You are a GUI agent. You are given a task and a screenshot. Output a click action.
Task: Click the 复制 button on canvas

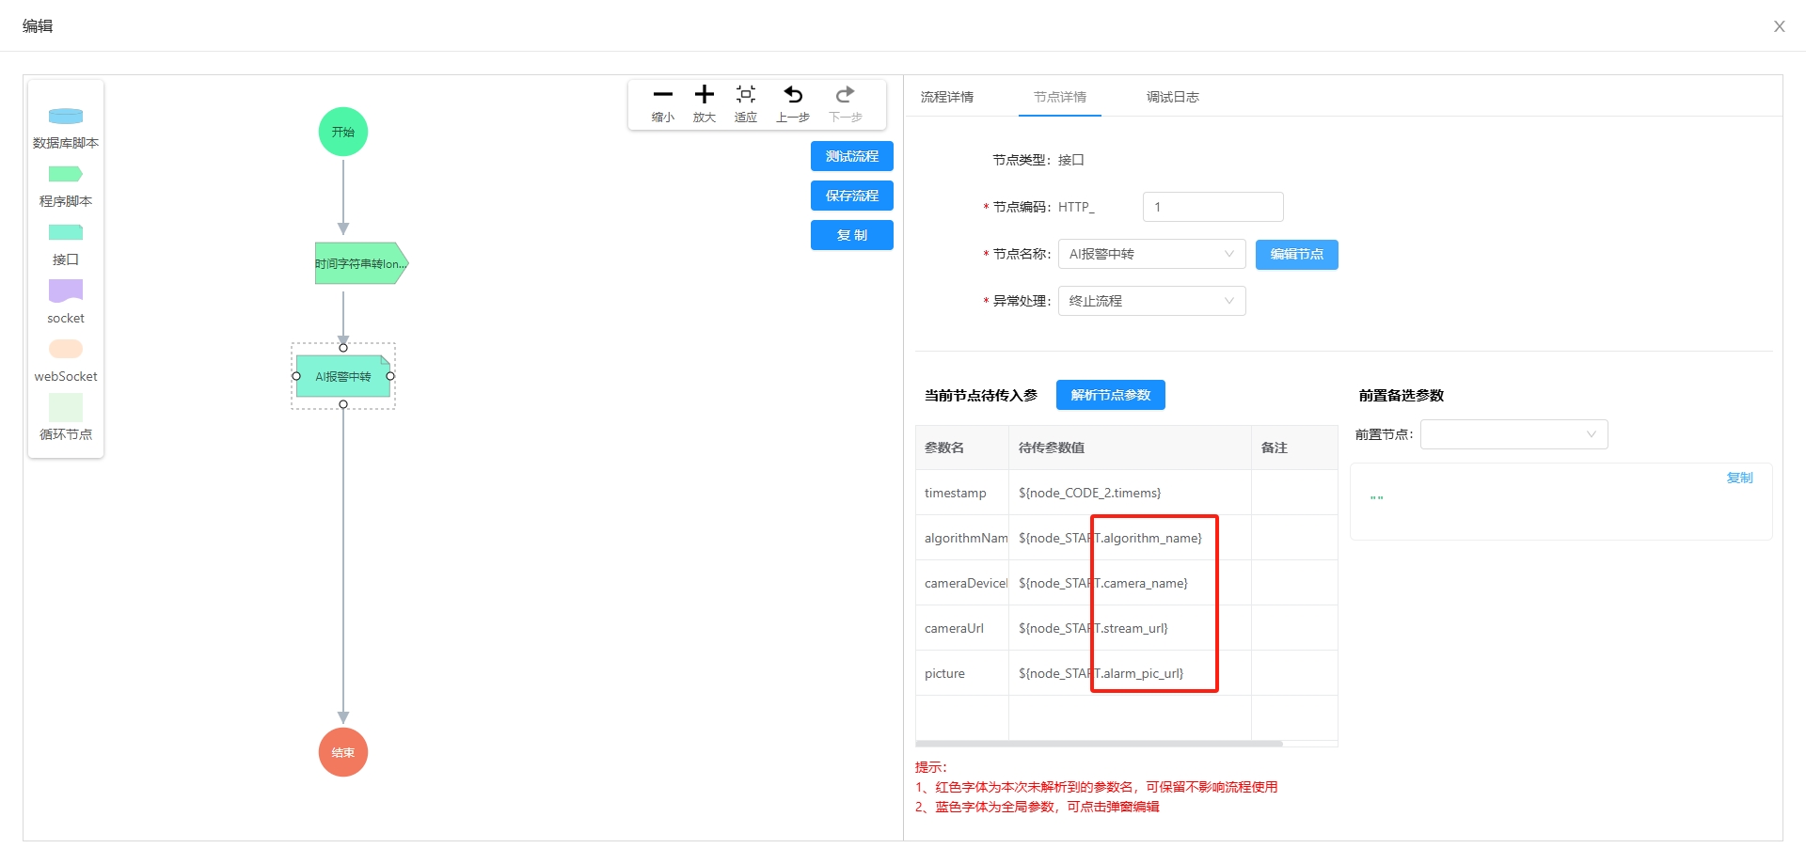[852, 235]
